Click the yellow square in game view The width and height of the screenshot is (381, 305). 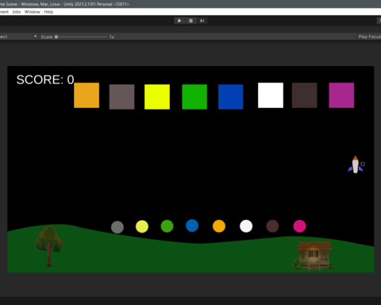pyautogui.click(x=157, y=97)
